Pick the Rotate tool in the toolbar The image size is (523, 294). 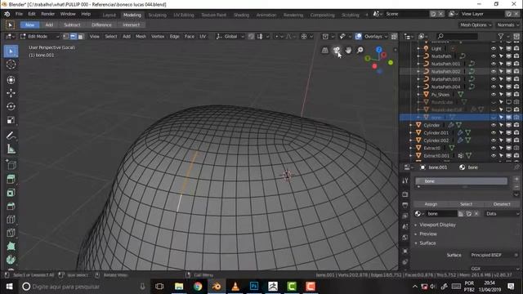(x=11, y=106)
